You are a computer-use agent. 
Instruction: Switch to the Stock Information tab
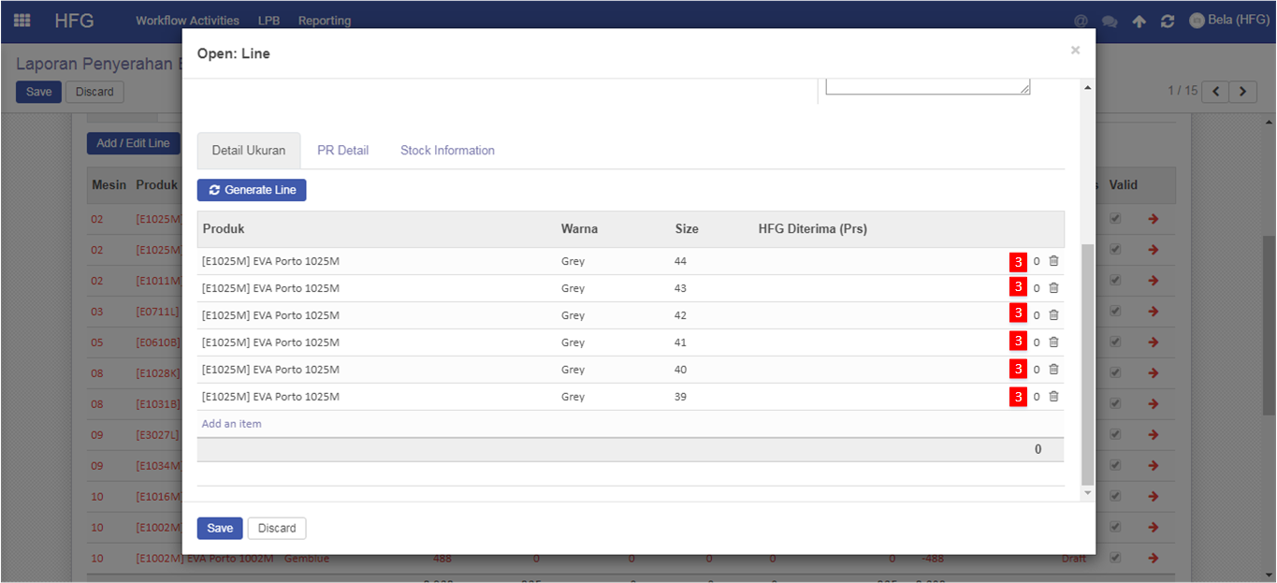(x=447, y=150)
